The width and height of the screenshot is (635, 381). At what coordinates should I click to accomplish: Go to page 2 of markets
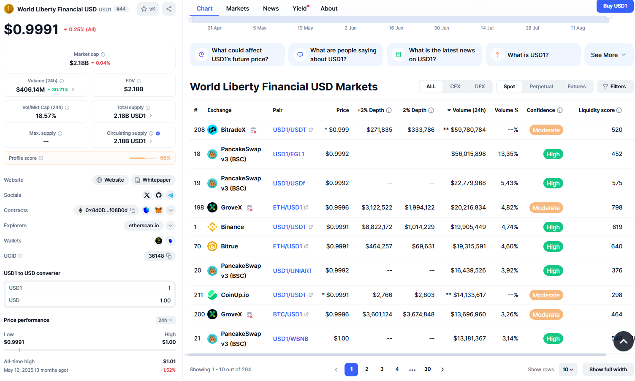[367, 369]
